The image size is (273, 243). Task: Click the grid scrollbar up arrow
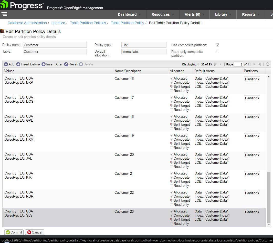click(x=269, y=76)
